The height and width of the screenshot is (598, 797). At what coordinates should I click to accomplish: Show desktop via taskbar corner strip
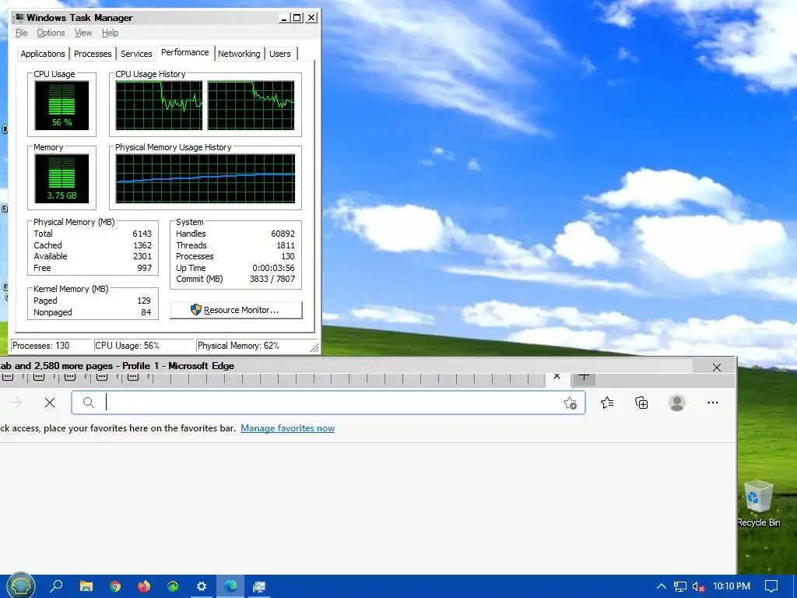pyautogui.click(x=795, y=586)
